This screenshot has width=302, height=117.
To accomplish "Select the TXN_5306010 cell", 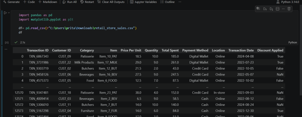I will tap(39, 105).
